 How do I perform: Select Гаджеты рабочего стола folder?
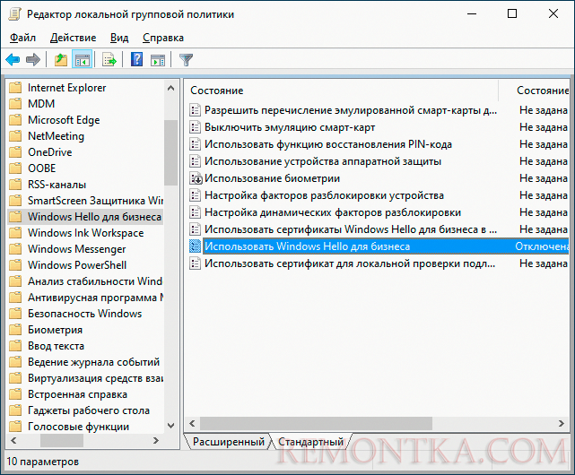pos(89,410)
